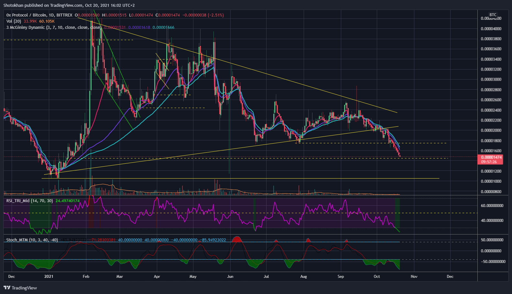Click the 'Aug' label on time axis

303,277
